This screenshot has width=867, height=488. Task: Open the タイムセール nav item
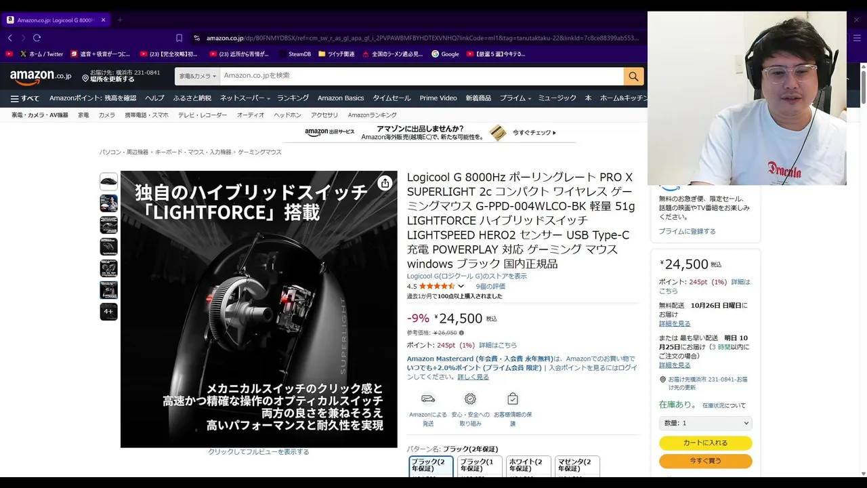(392, 98)
